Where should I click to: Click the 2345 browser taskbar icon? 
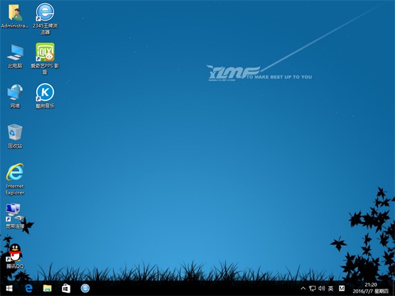click(x=85, y=289)
